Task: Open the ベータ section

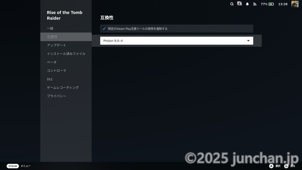Action: pos(66,62)
